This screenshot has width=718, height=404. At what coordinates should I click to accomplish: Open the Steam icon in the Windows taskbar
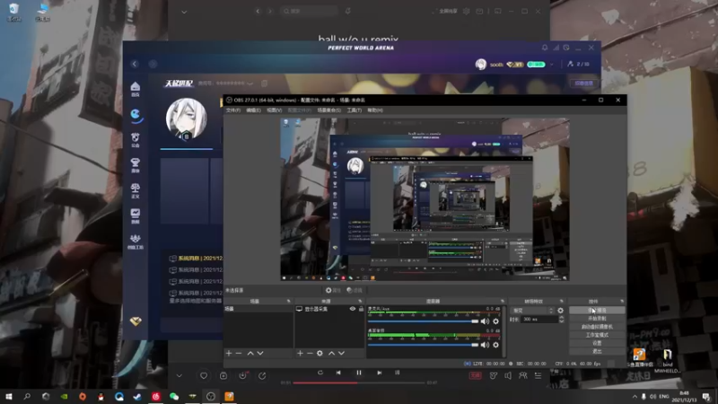click(x=137, y=396)
